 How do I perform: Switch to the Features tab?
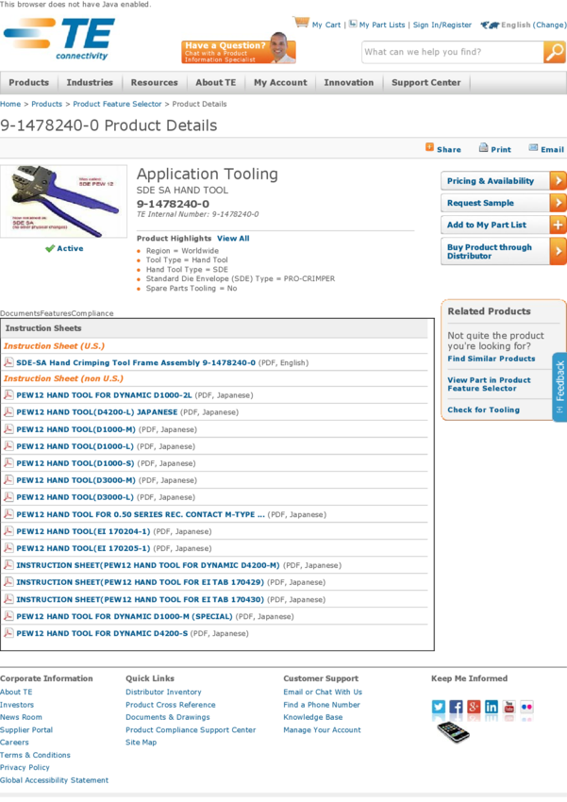click(x=56, y=313)
